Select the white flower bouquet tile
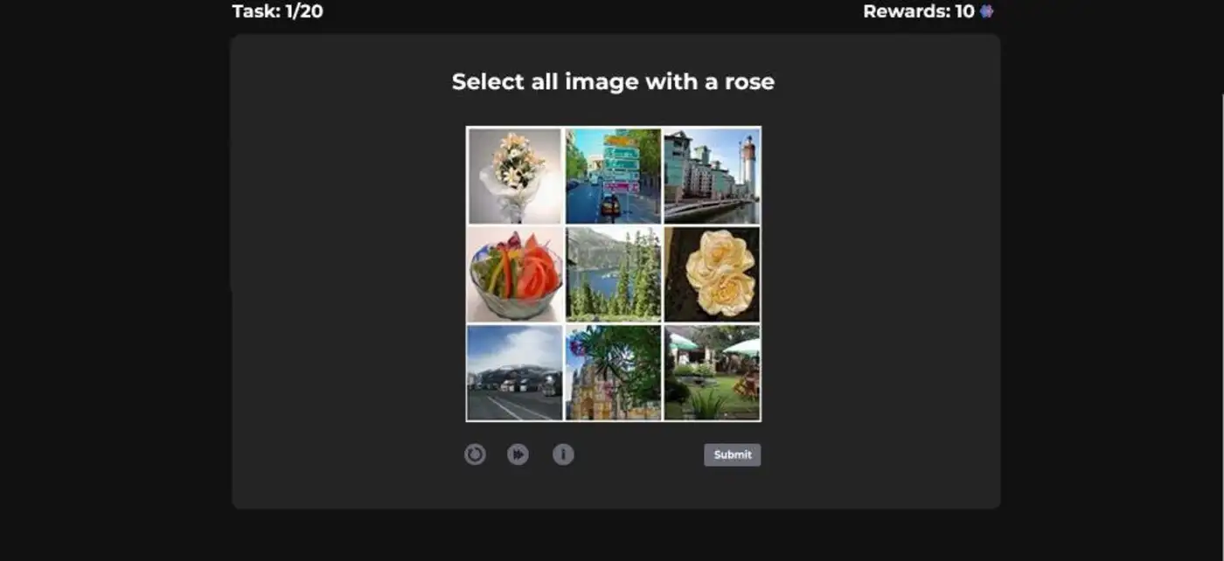Viewport: 1224px width, 561px height. (x=515, y=177)
